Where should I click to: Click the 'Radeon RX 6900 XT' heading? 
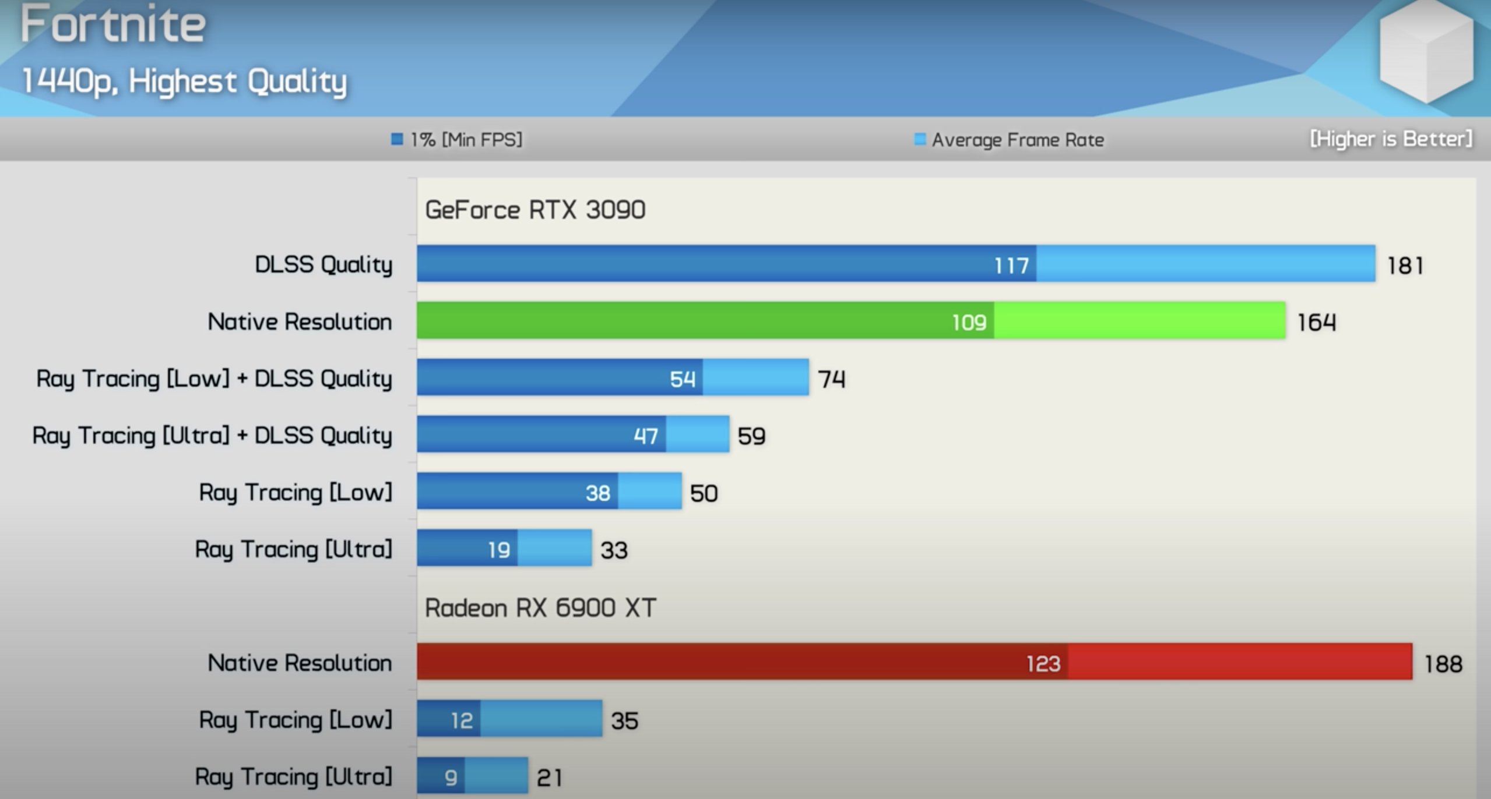[540, 608]
